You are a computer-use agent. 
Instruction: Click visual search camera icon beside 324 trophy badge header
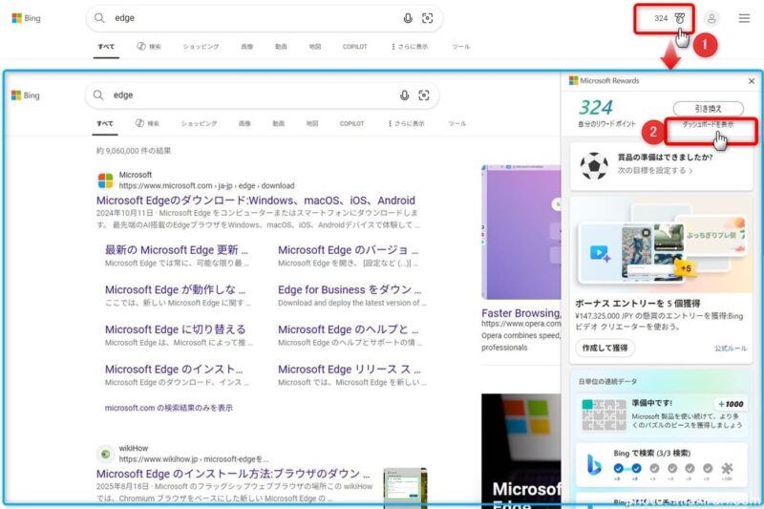(x=427, y=18)
